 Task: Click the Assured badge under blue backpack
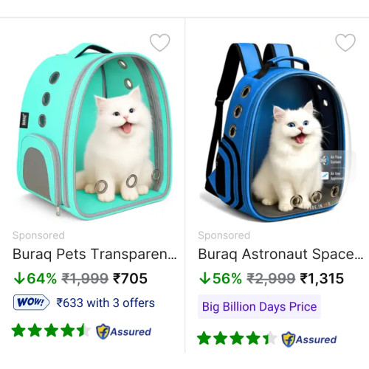[x=309, y=339]
